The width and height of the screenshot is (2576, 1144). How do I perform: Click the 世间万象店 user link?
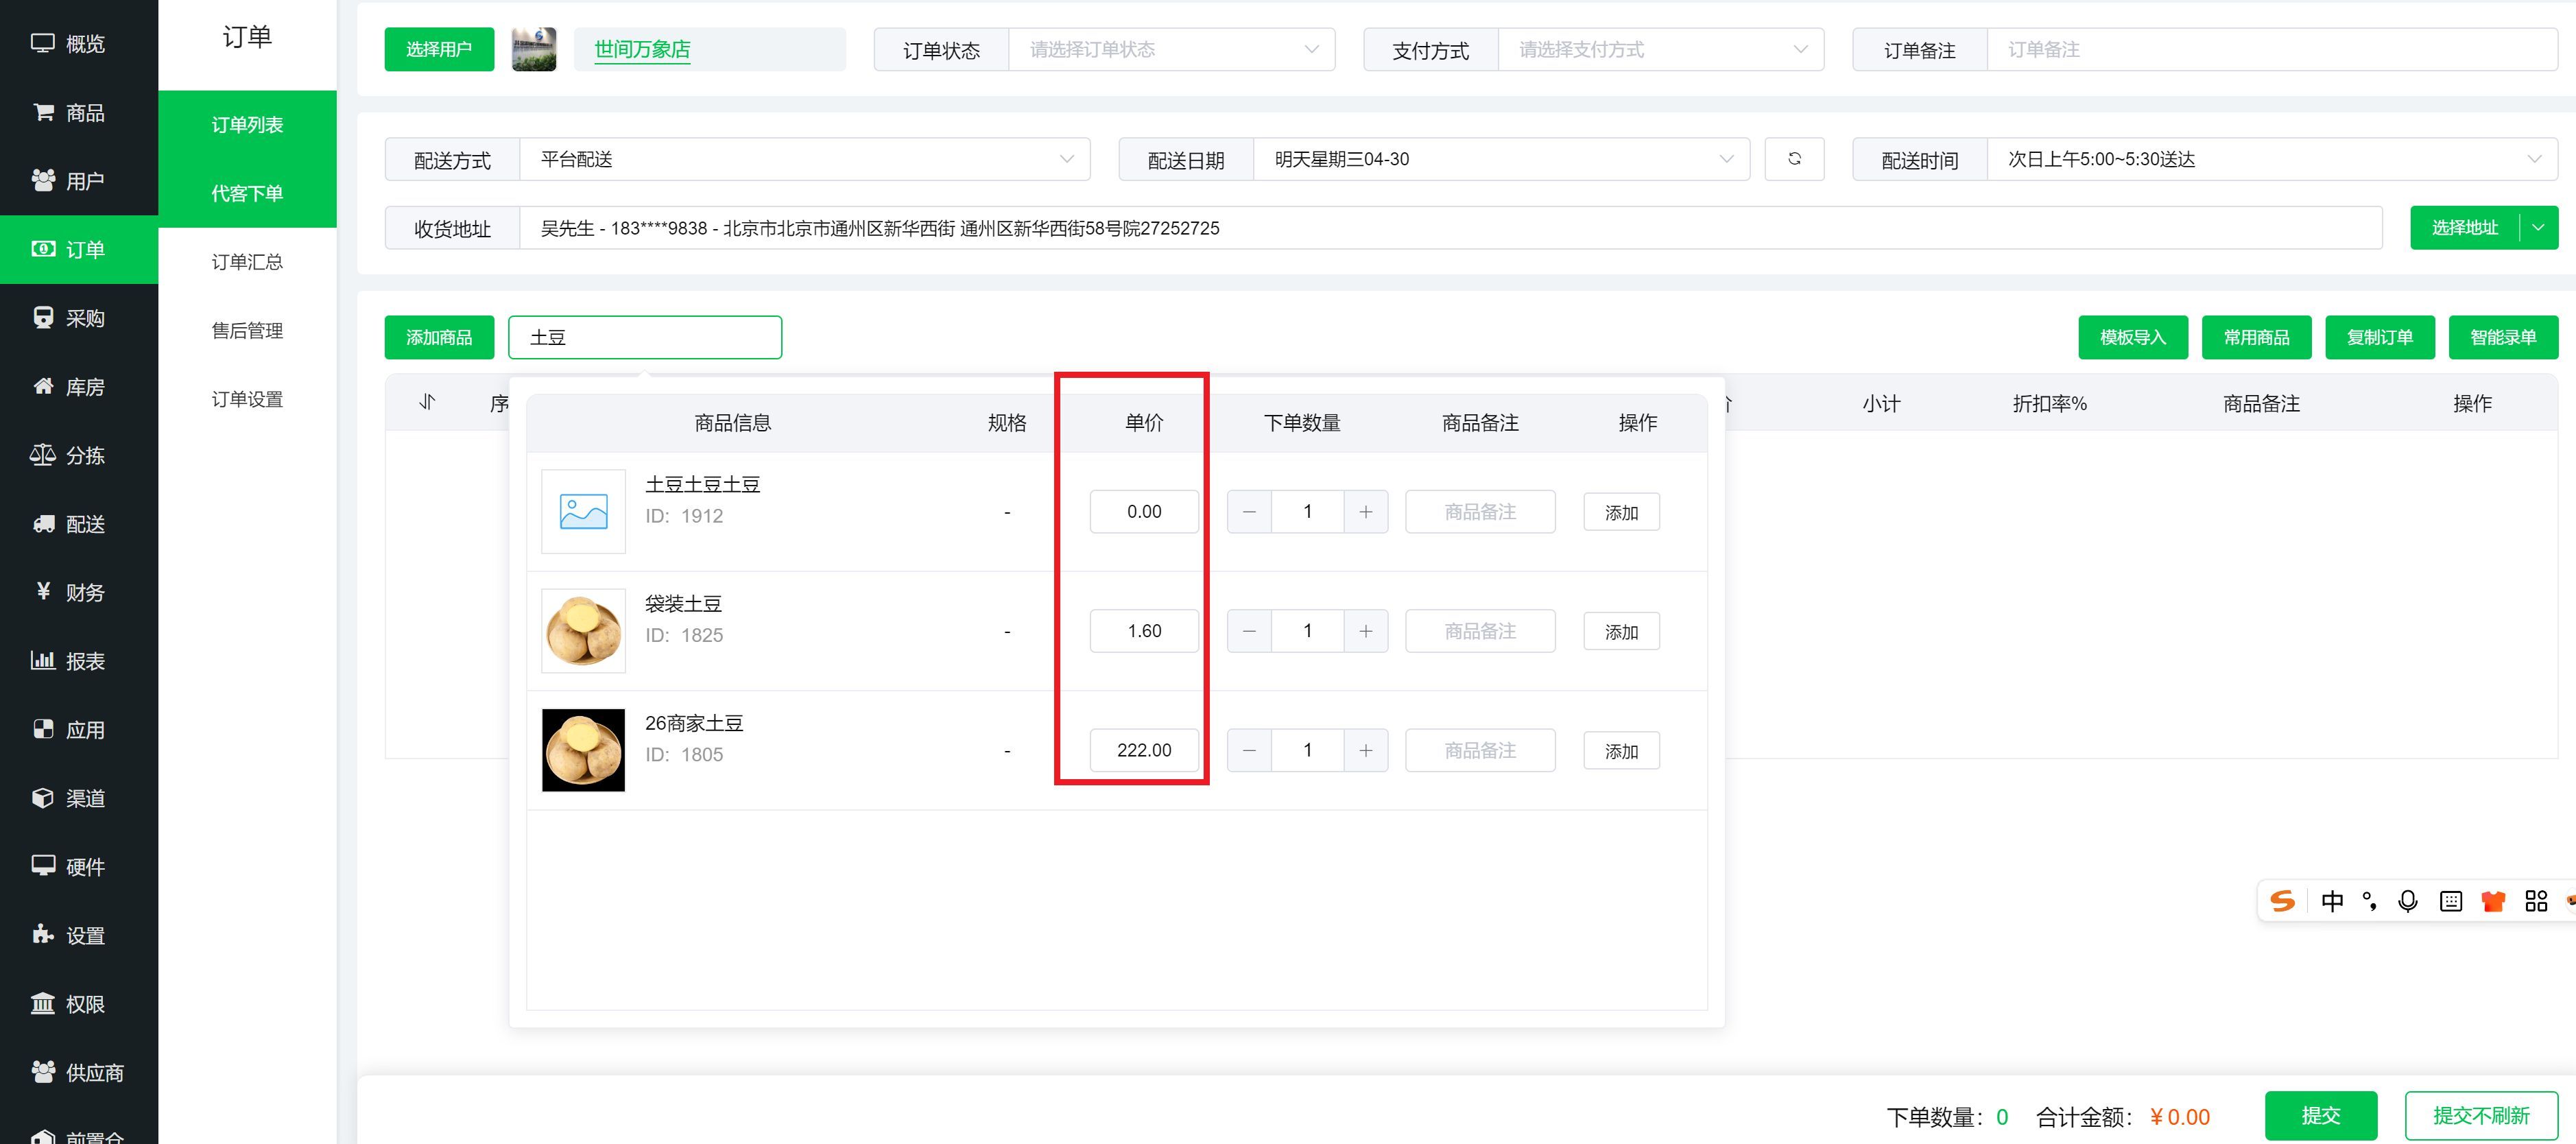coord(642,49)
